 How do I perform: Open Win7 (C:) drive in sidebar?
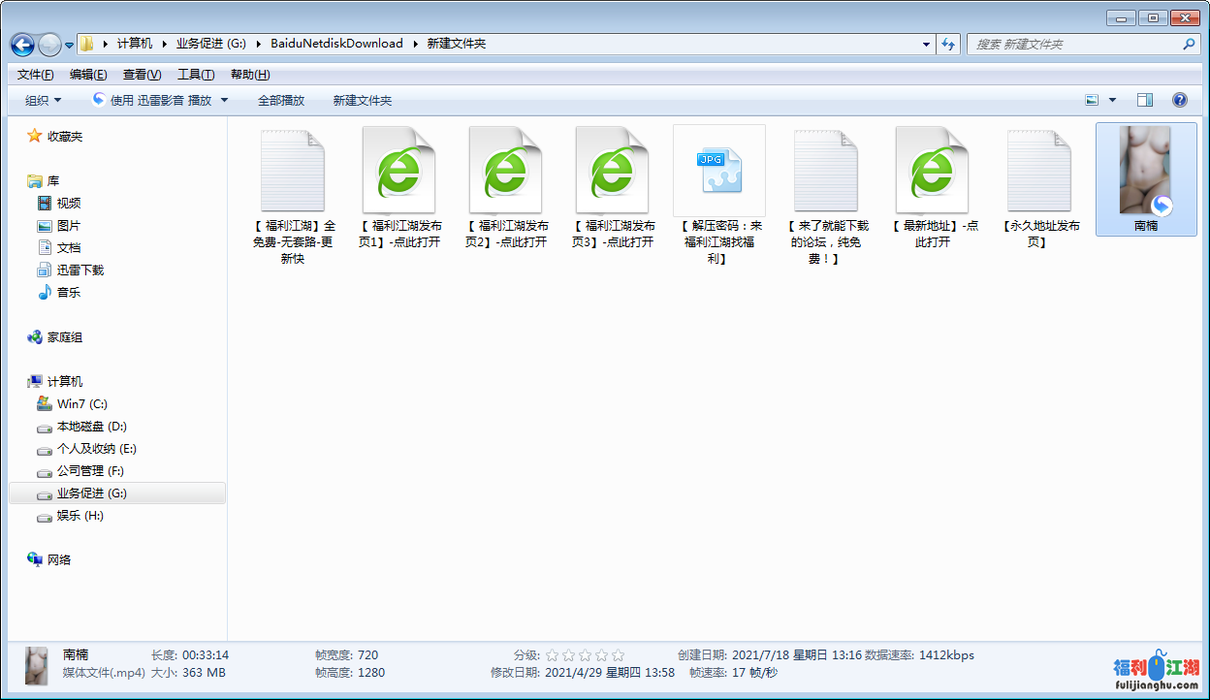81,404
